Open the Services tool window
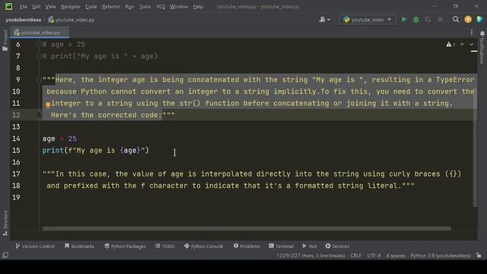Screen dimensions: 487x274 (337, 246)
